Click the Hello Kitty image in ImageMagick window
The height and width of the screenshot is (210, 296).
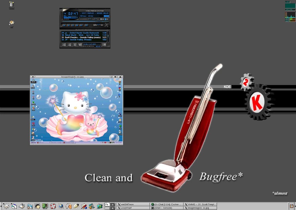[77, 111]
